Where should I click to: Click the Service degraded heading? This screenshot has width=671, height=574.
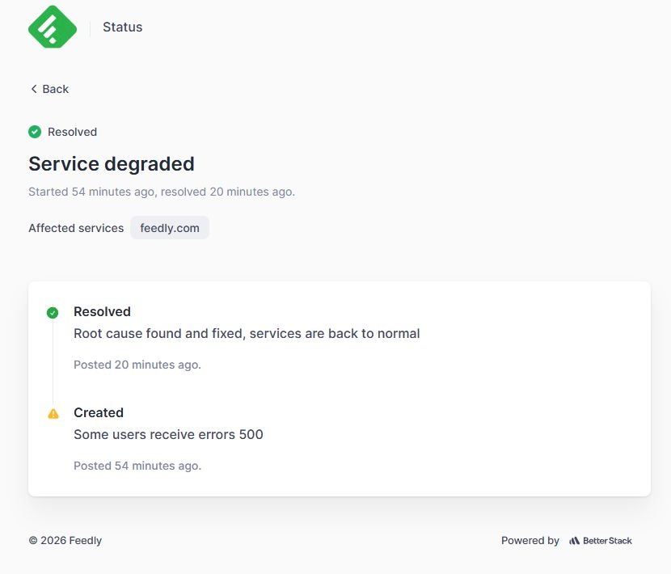pyautogui.click(x=112, y=164)
